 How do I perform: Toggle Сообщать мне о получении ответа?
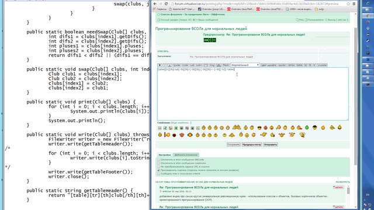[158, 174]
